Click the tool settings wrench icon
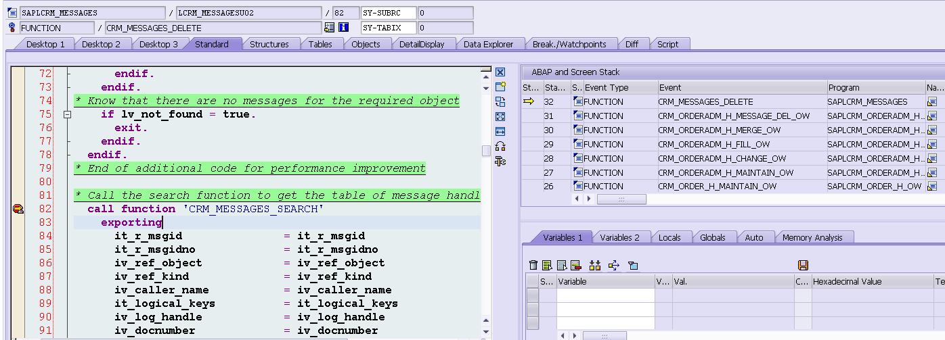 tap(501, 161)
